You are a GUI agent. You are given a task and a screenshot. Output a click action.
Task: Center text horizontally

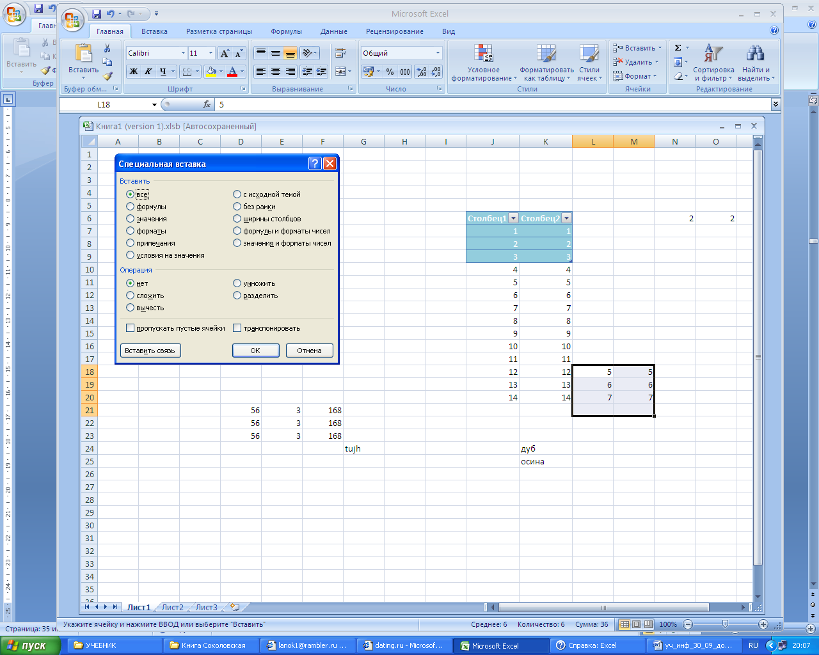[x=276, y=72]
